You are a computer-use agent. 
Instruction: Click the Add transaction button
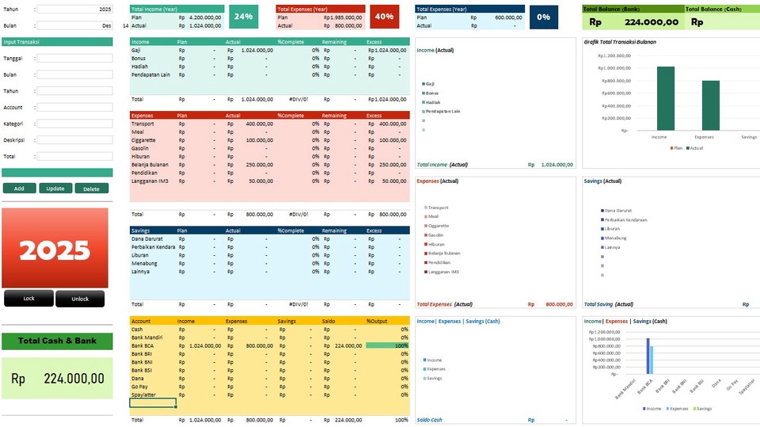click(19, 189)
